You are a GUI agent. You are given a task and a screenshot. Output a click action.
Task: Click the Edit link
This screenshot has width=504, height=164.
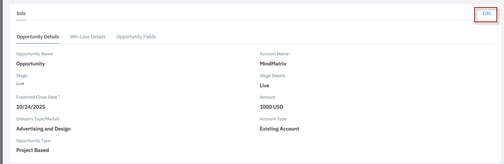click(x=487, y=14)
